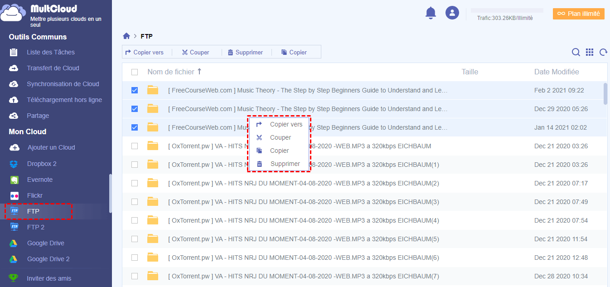The height and width of the screenshot is (287, 610).
Task: Click the sort arrow beside Nom de fichier
Action: (x=199, y=72)
